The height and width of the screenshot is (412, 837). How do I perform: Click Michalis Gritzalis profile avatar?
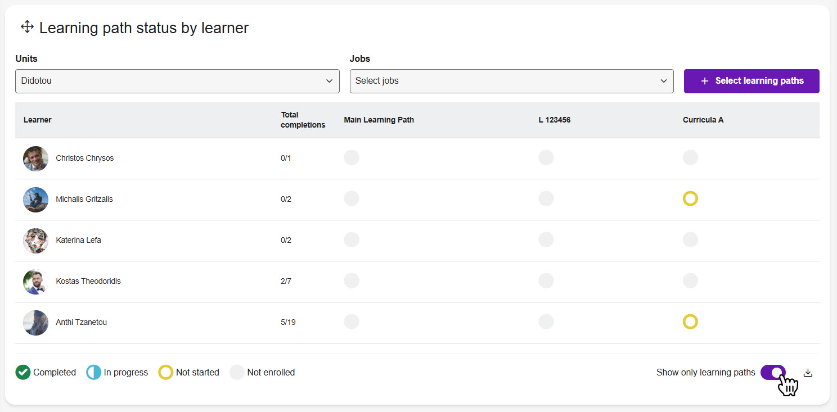(x=35, y=200)
